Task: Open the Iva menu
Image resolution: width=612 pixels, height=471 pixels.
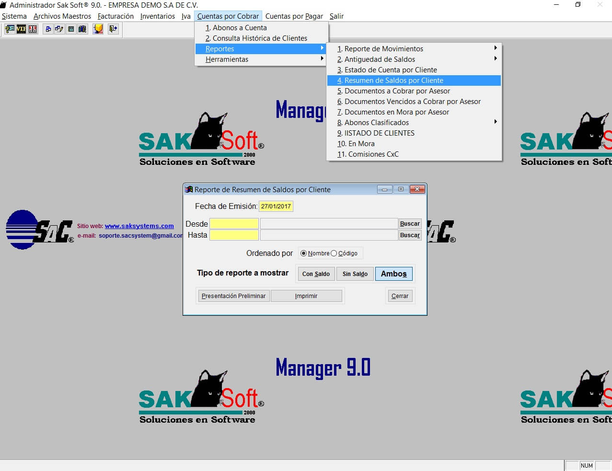Action: (x=186, y=16)
